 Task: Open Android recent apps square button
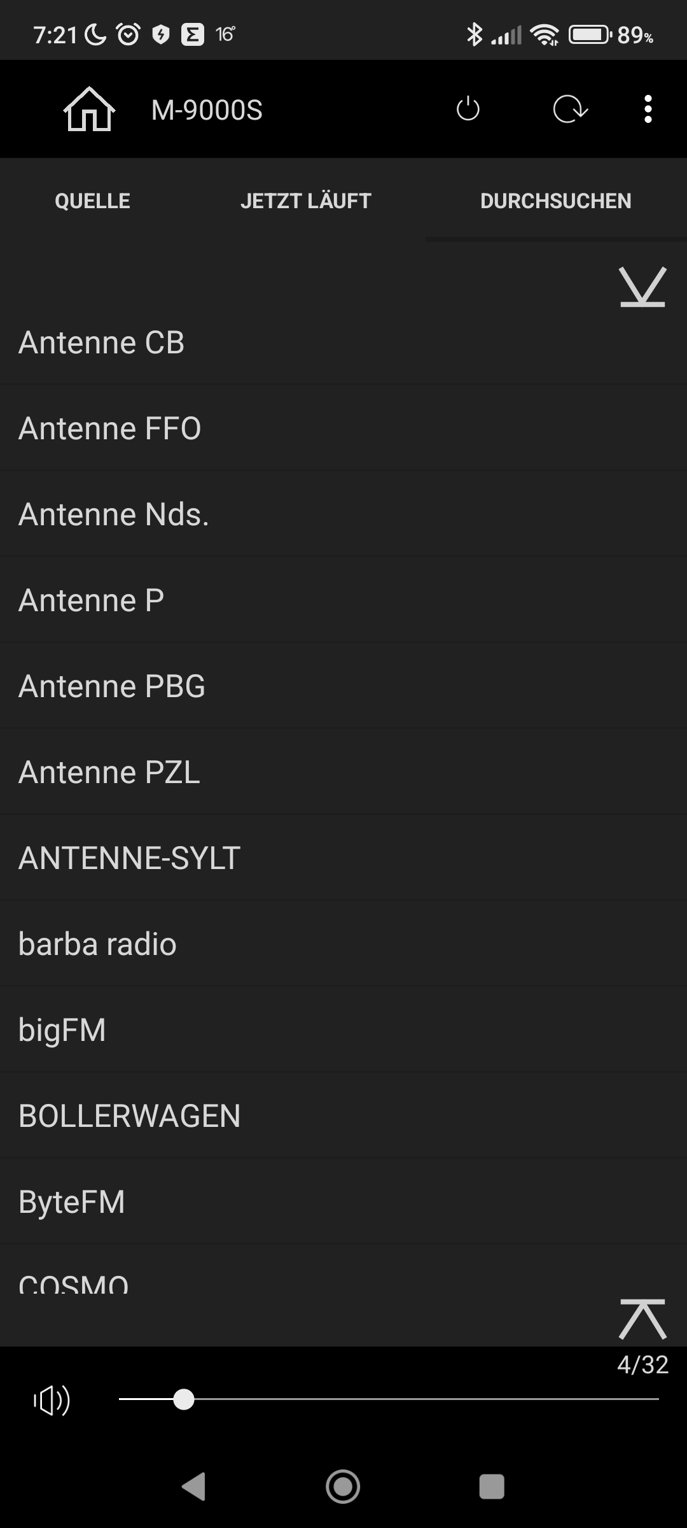[x=491, y=1487]
